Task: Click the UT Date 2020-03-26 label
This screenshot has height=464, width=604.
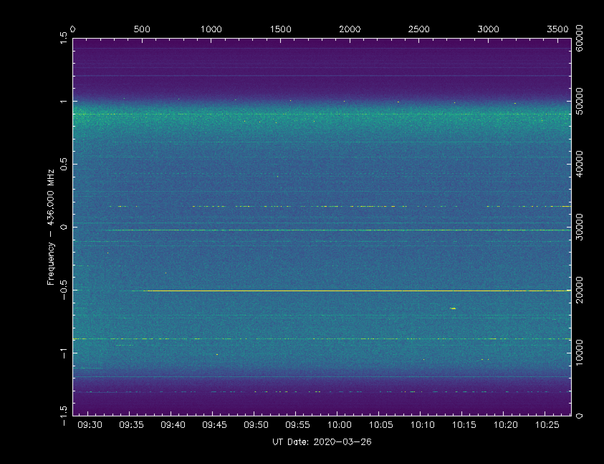Action: [322, 442]
